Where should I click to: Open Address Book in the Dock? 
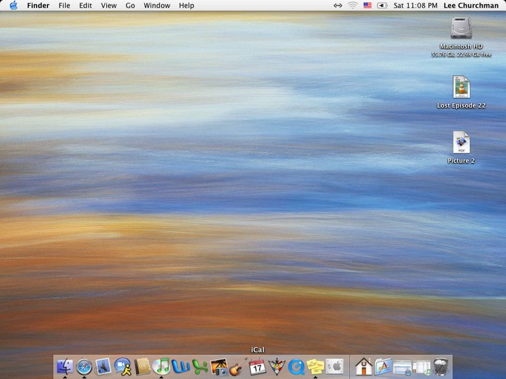coord(142,366)
